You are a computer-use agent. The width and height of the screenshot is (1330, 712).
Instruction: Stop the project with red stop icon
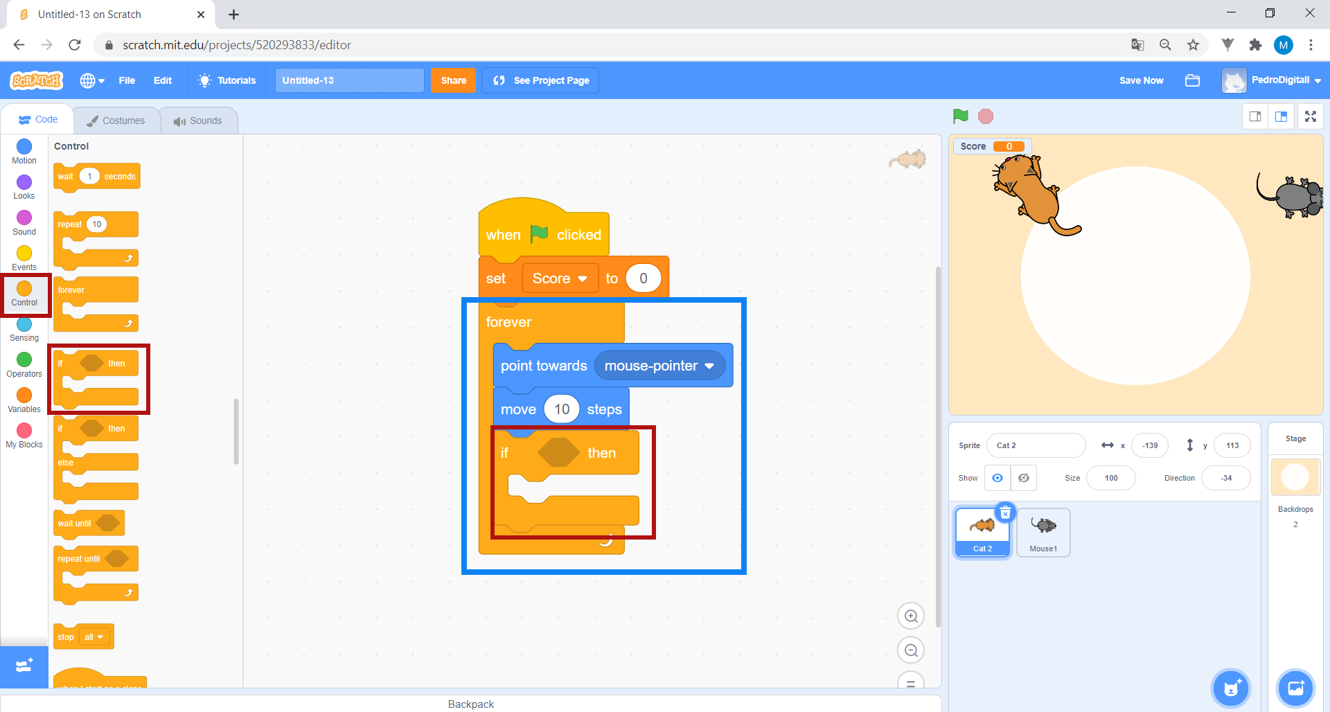986,116
